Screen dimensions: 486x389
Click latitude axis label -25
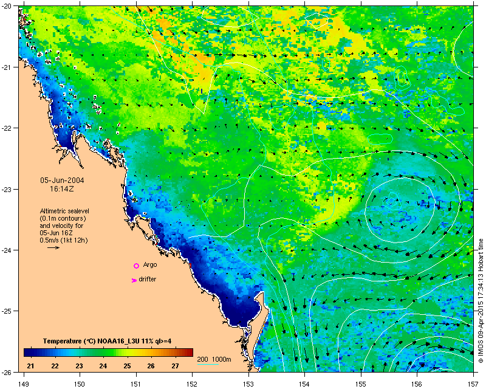(x=6, y=311)
